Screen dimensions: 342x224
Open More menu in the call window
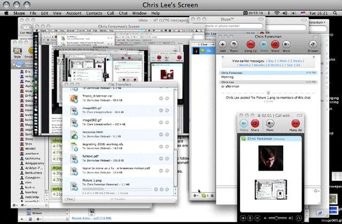[x=270, y=123]
